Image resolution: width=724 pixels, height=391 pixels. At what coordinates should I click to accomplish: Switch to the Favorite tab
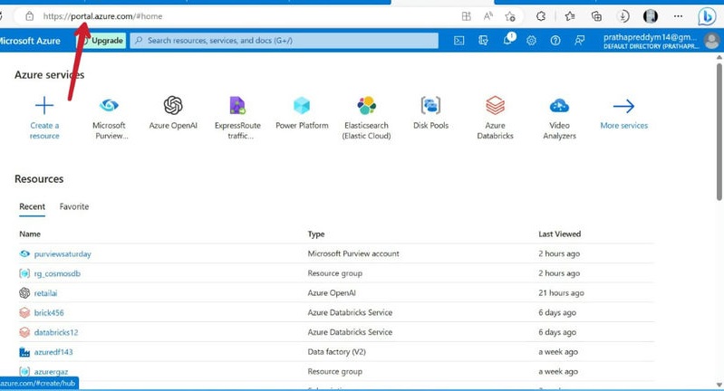click(x=74, y=206)
